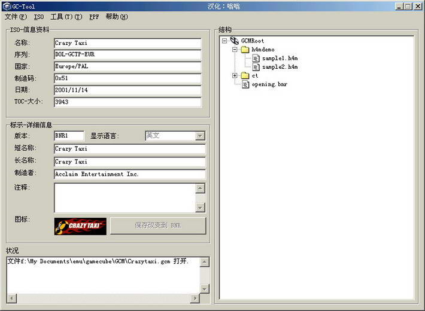Screen dimensions: 425x311
Task: Expand the ct folder node
Action: coord(235,76)
